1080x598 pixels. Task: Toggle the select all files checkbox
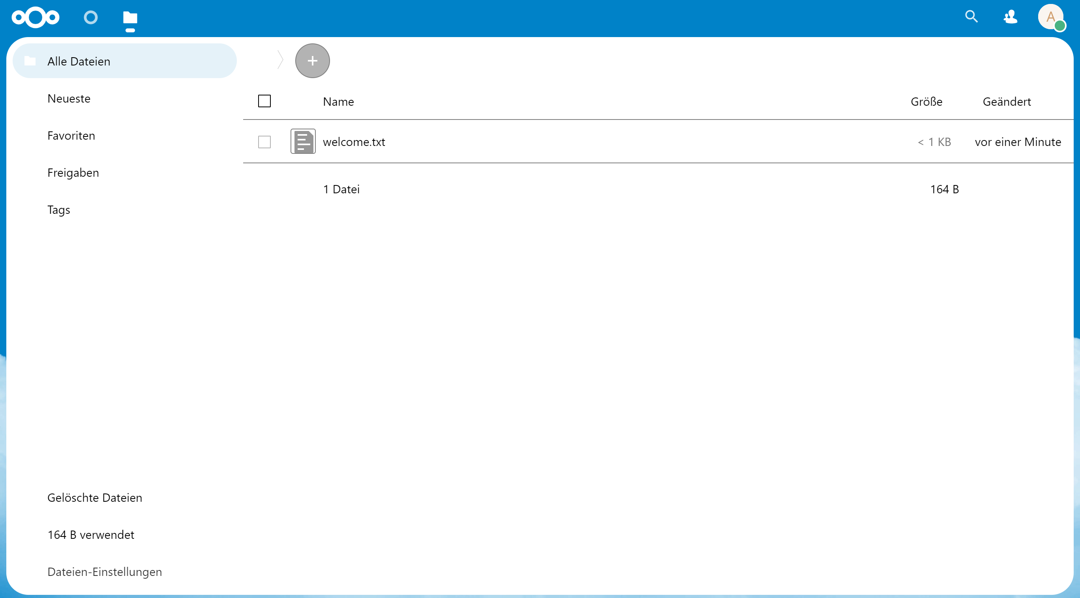(264, 101)
